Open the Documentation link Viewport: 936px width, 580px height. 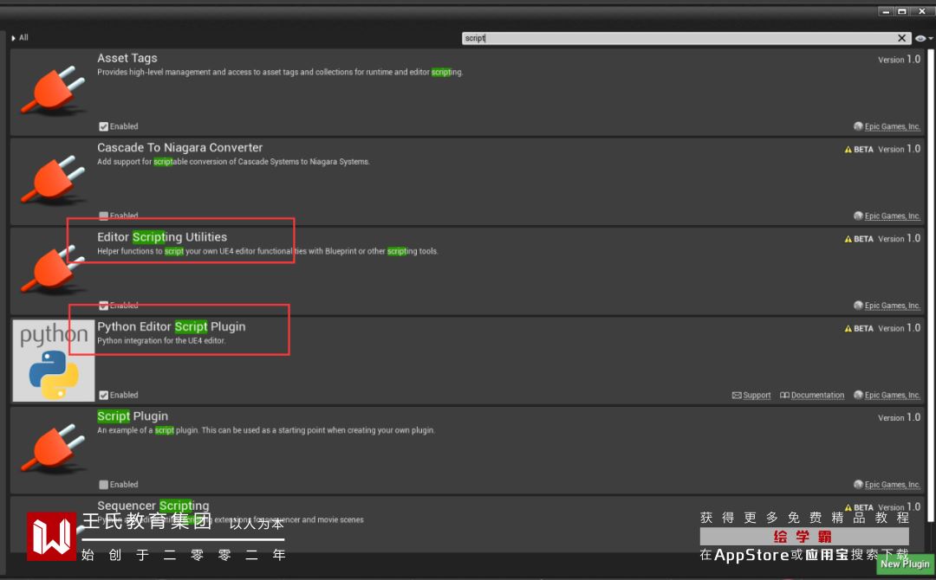(817, 396)
